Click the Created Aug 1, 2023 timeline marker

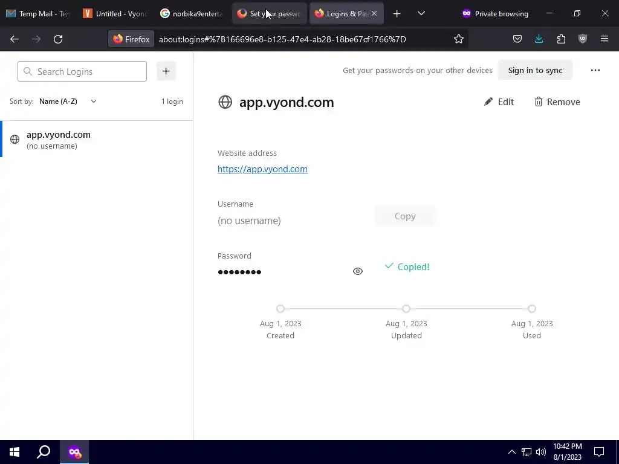[280, 309]
